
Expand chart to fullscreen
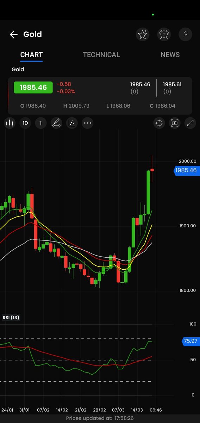click(x=190, y=123)
